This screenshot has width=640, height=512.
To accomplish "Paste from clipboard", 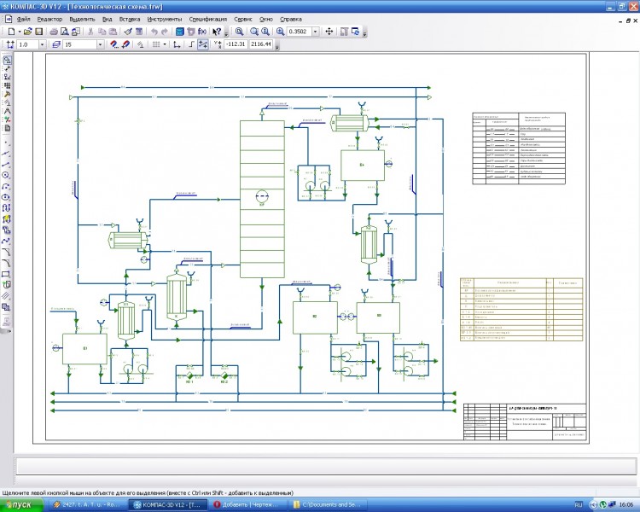I will click(x=113, y=32).
